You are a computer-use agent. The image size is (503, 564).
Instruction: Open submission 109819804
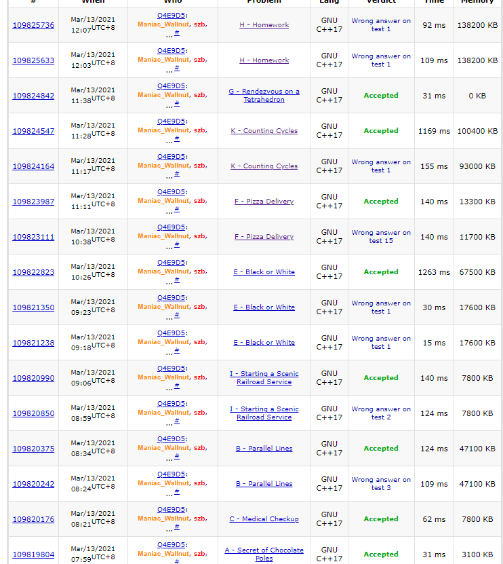pyautogui.click(x=33, y=554)
